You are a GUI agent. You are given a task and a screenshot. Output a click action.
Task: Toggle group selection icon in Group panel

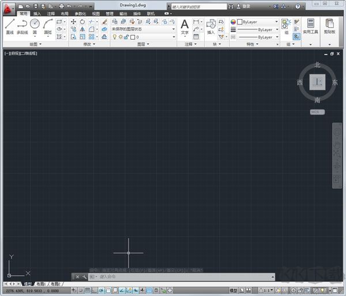(296, 37)
